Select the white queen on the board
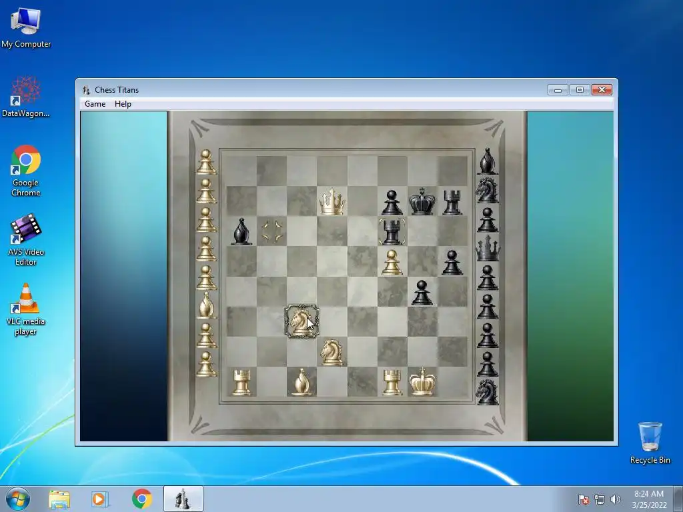Viewport: 683px width, 512px height. (332, 201)
